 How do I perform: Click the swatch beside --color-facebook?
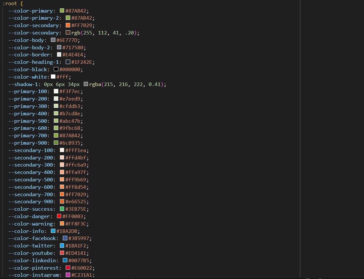pyautogui.click(x=65, y=238)
